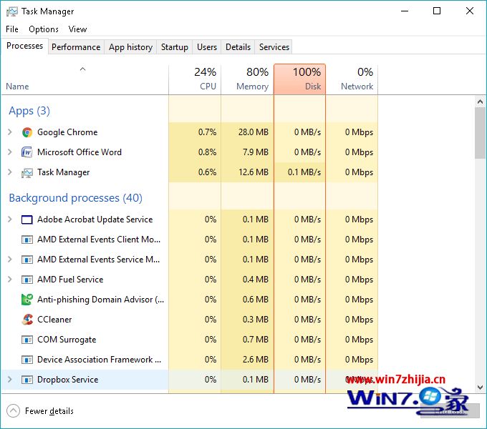Click the Fewer details link
Image resolution: width=487 pixels, height=429 pixels.
[x=49, y=411]
